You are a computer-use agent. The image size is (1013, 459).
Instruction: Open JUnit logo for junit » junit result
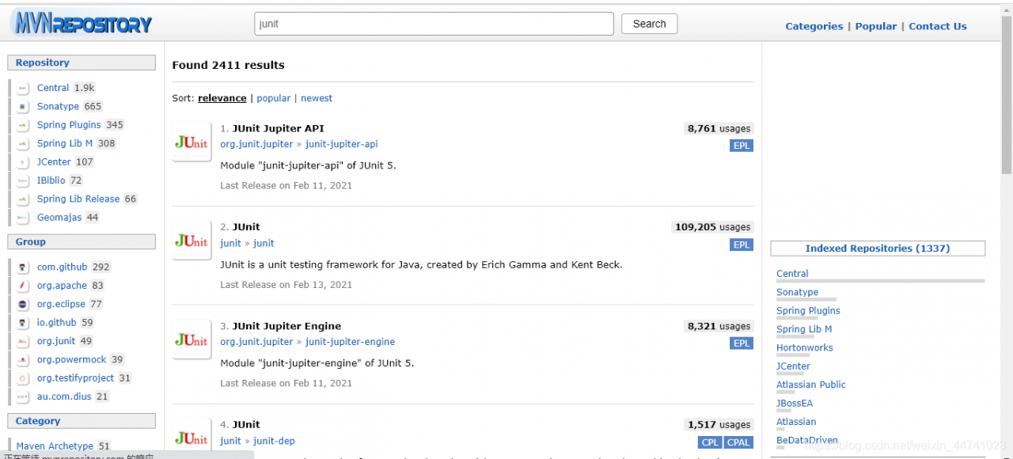coord(192,241)
